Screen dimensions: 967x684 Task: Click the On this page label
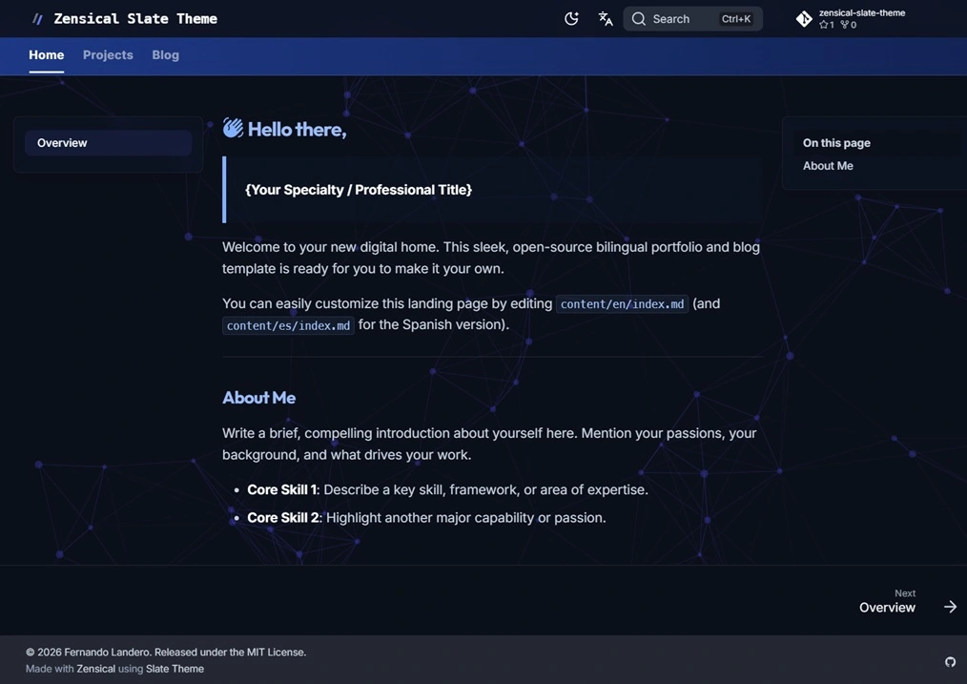836,143
